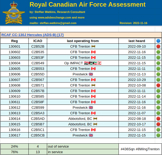
Task: Select last heard date 2022-10-29
Action: tap(137, 80)
